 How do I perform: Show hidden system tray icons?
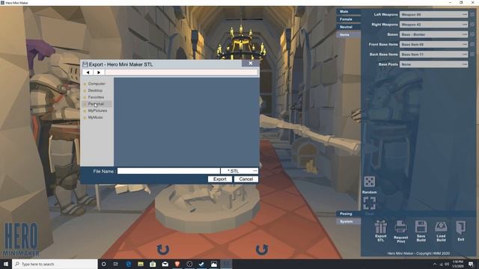[435, 264]
